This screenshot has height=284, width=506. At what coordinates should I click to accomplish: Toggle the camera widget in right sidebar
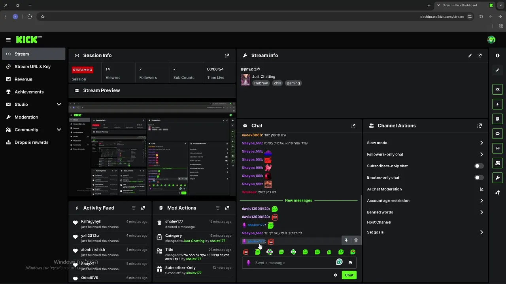[498, 163]
